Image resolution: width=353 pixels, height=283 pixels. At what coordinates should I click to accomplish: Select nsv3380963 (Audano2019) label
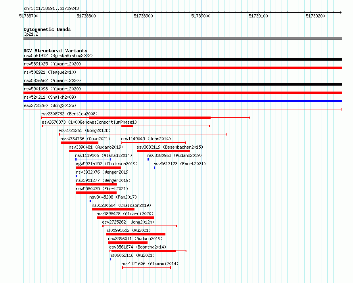pyautogui.click(x=175, y=155)
